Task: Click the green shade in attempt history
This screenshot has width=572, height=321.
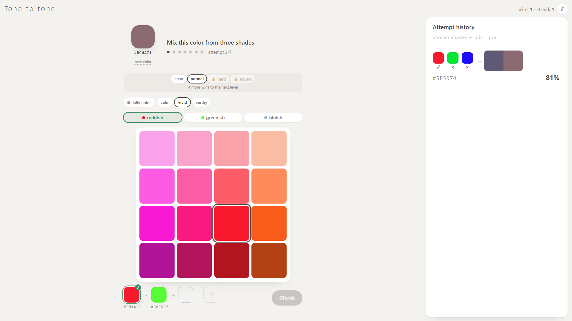Action: [453, 58]
